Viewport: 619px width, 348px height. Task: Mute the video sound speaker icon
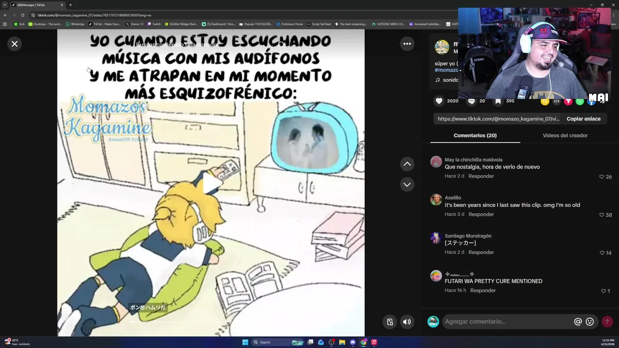(407, 322)
